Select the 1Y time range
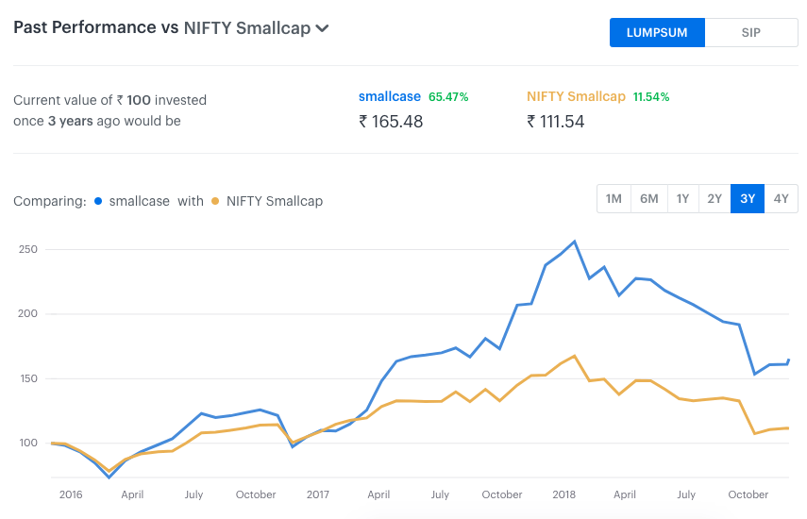807x519 pixels. pyautogui.click(x=683, y=198)
